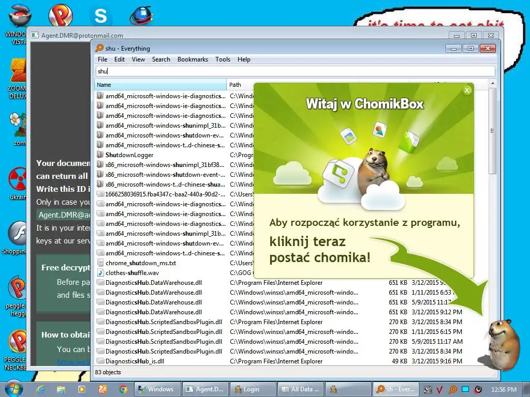Click the Everything magnifier tray icon
Viewport: 530px width, 397px height.
pos(452,390)
